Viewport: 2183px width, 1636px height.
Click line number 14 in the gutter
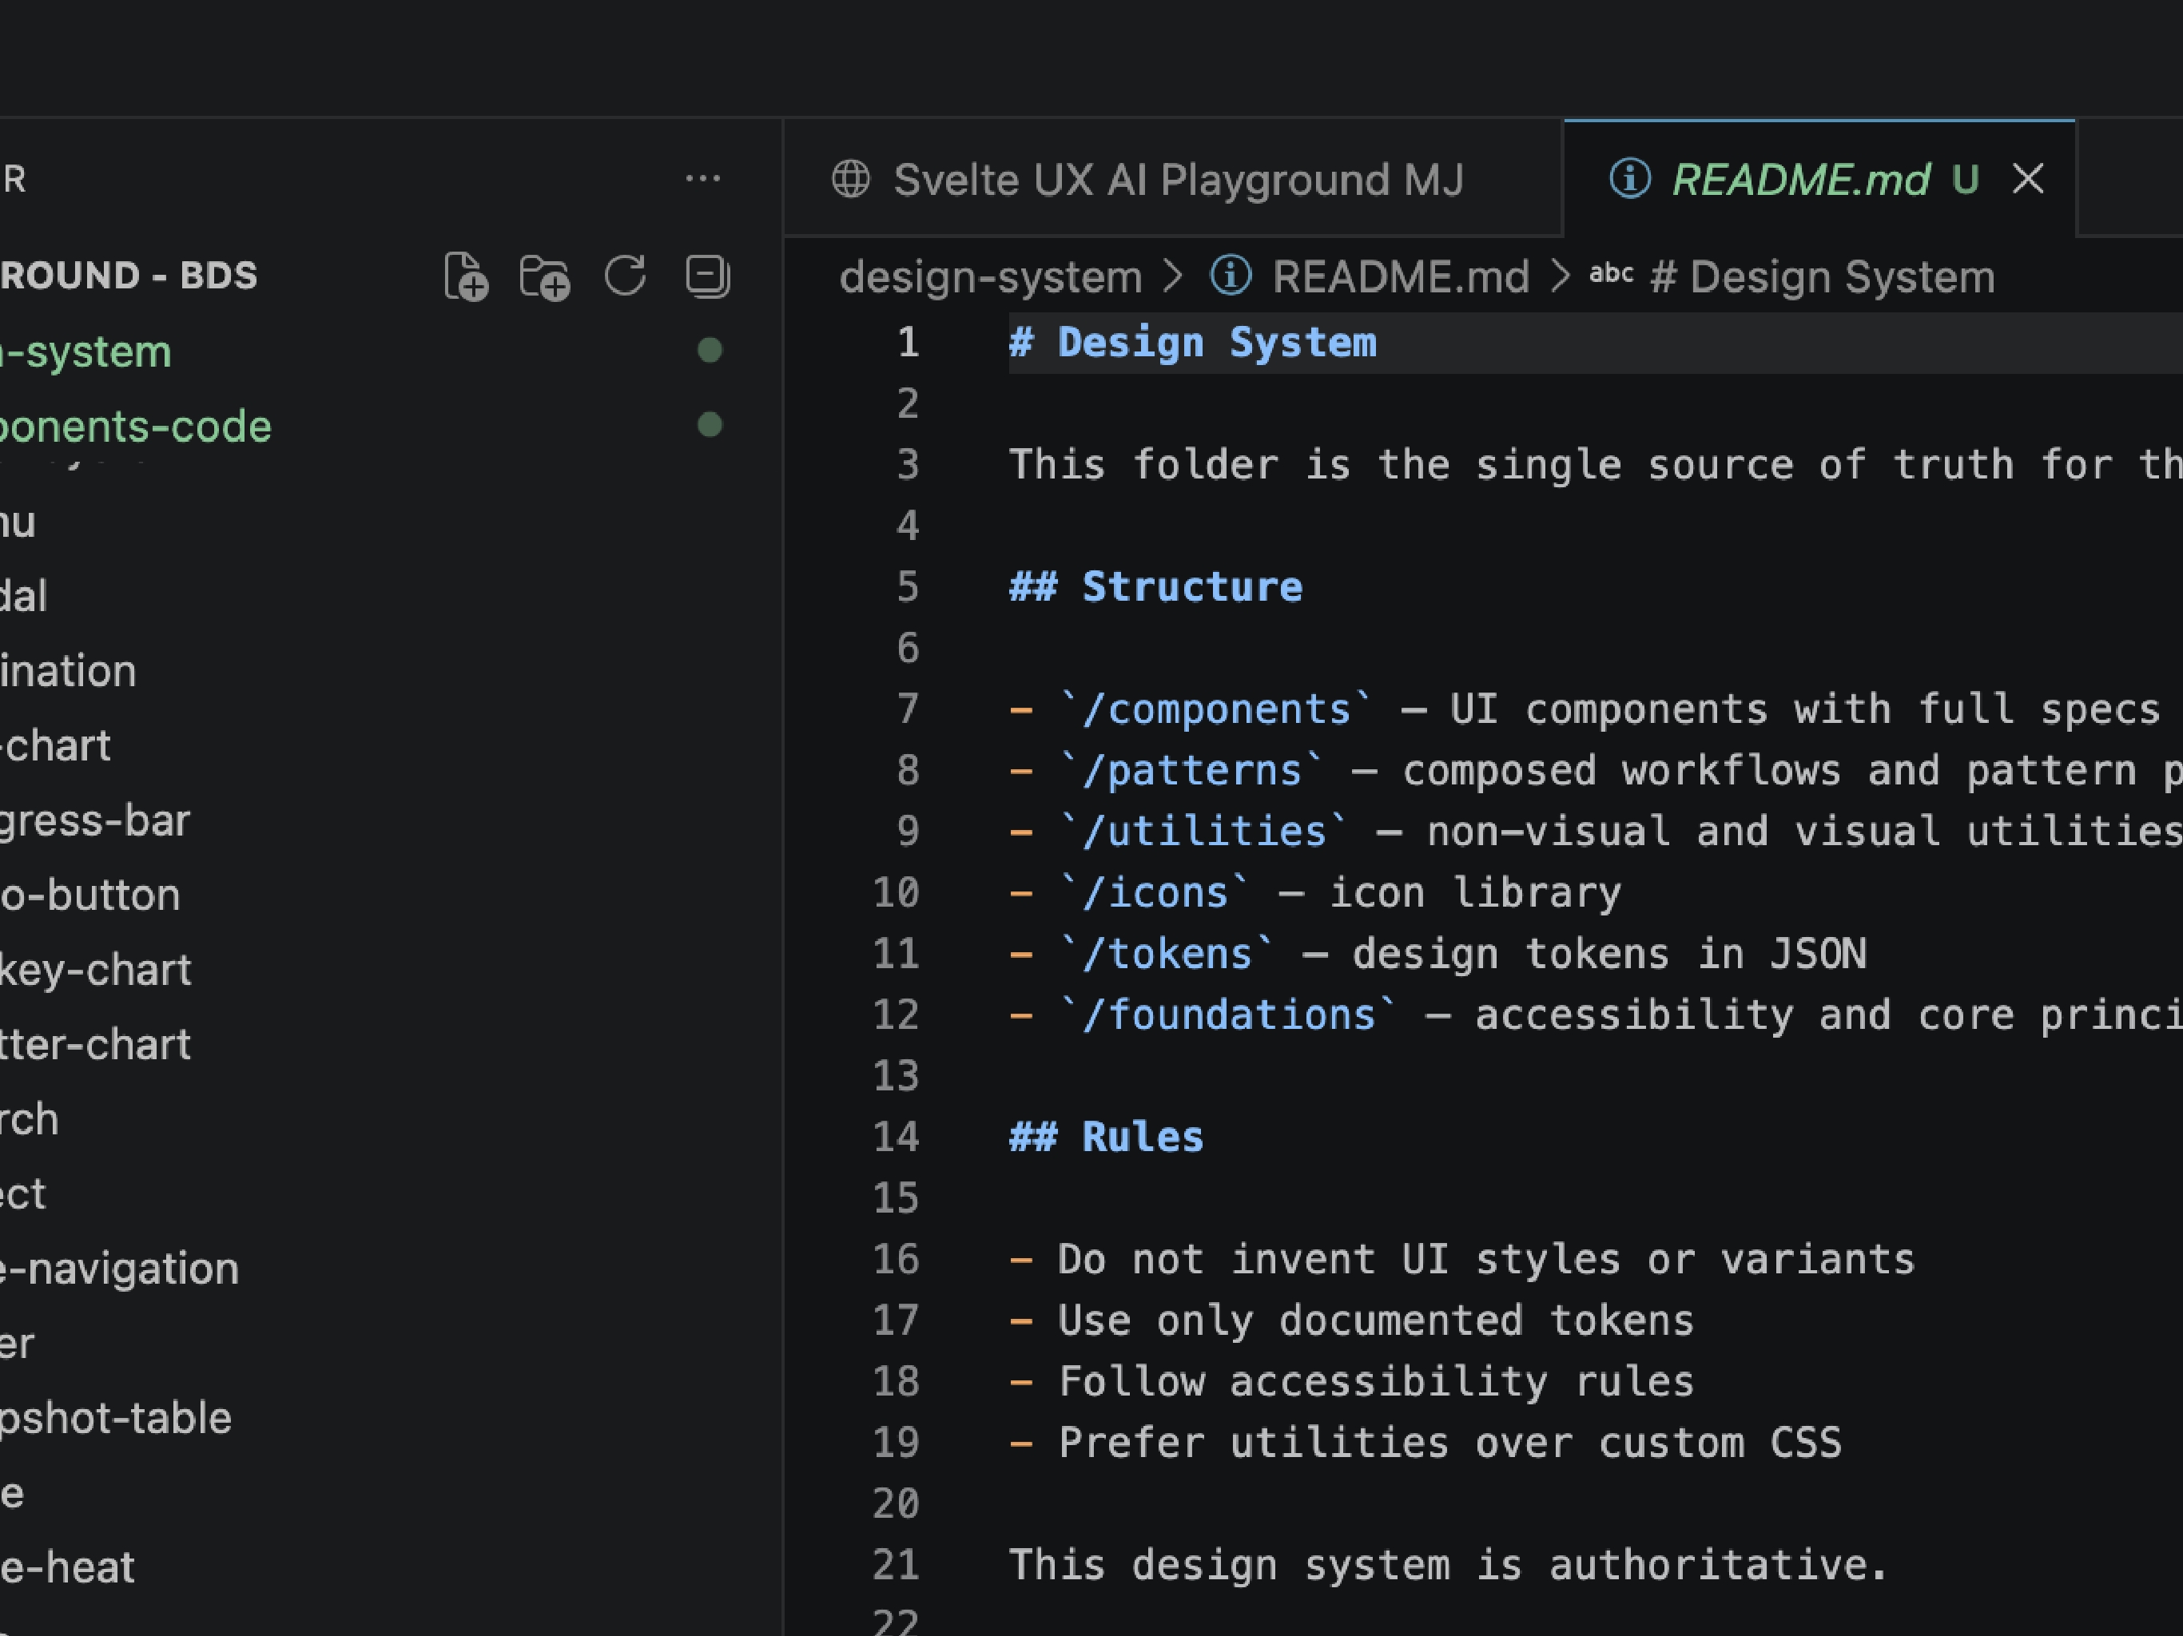pos(896,1137)
